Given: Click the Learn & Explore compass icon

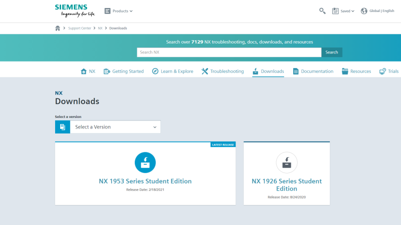Looking at the screenshot, I should click(x=155, y=71).
